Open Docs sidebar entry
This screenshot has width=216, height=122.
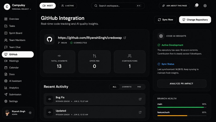point(9,74)
